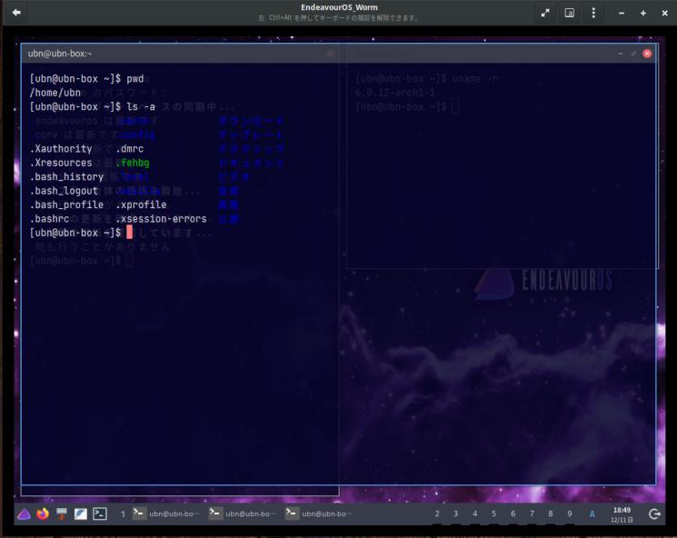The width and height of the screenshot is (677, 538).
Task: Switch to workspace 1
Action: [x=123, y=513]
